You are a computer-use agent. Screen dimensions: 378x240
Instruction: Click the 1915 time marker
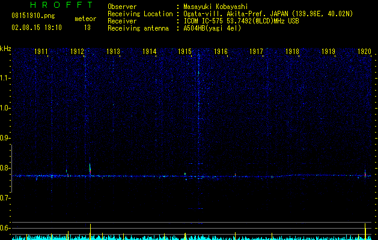[x=184, y=52]
